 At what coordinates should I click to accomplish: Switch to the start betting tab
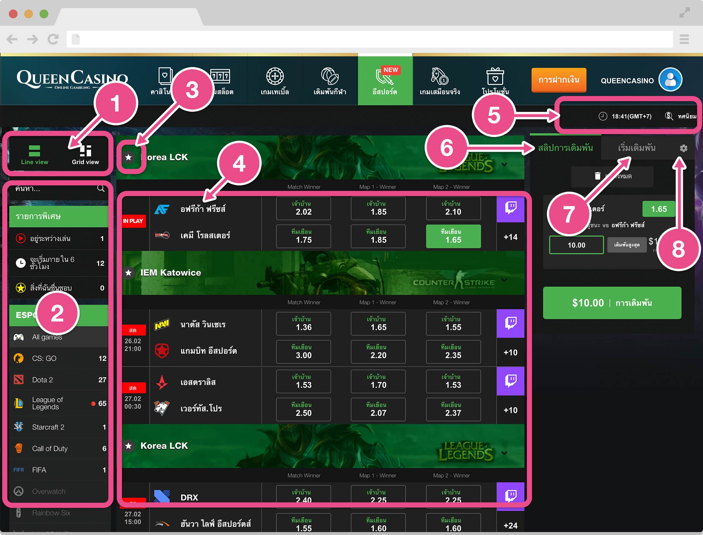pos(637,148)
